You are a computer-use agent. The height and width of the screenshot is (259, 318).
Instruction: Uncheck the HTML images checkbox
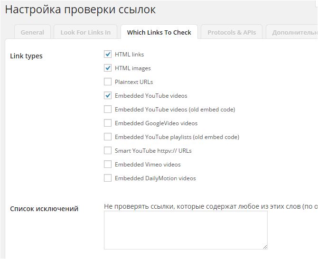pos(108,68)
